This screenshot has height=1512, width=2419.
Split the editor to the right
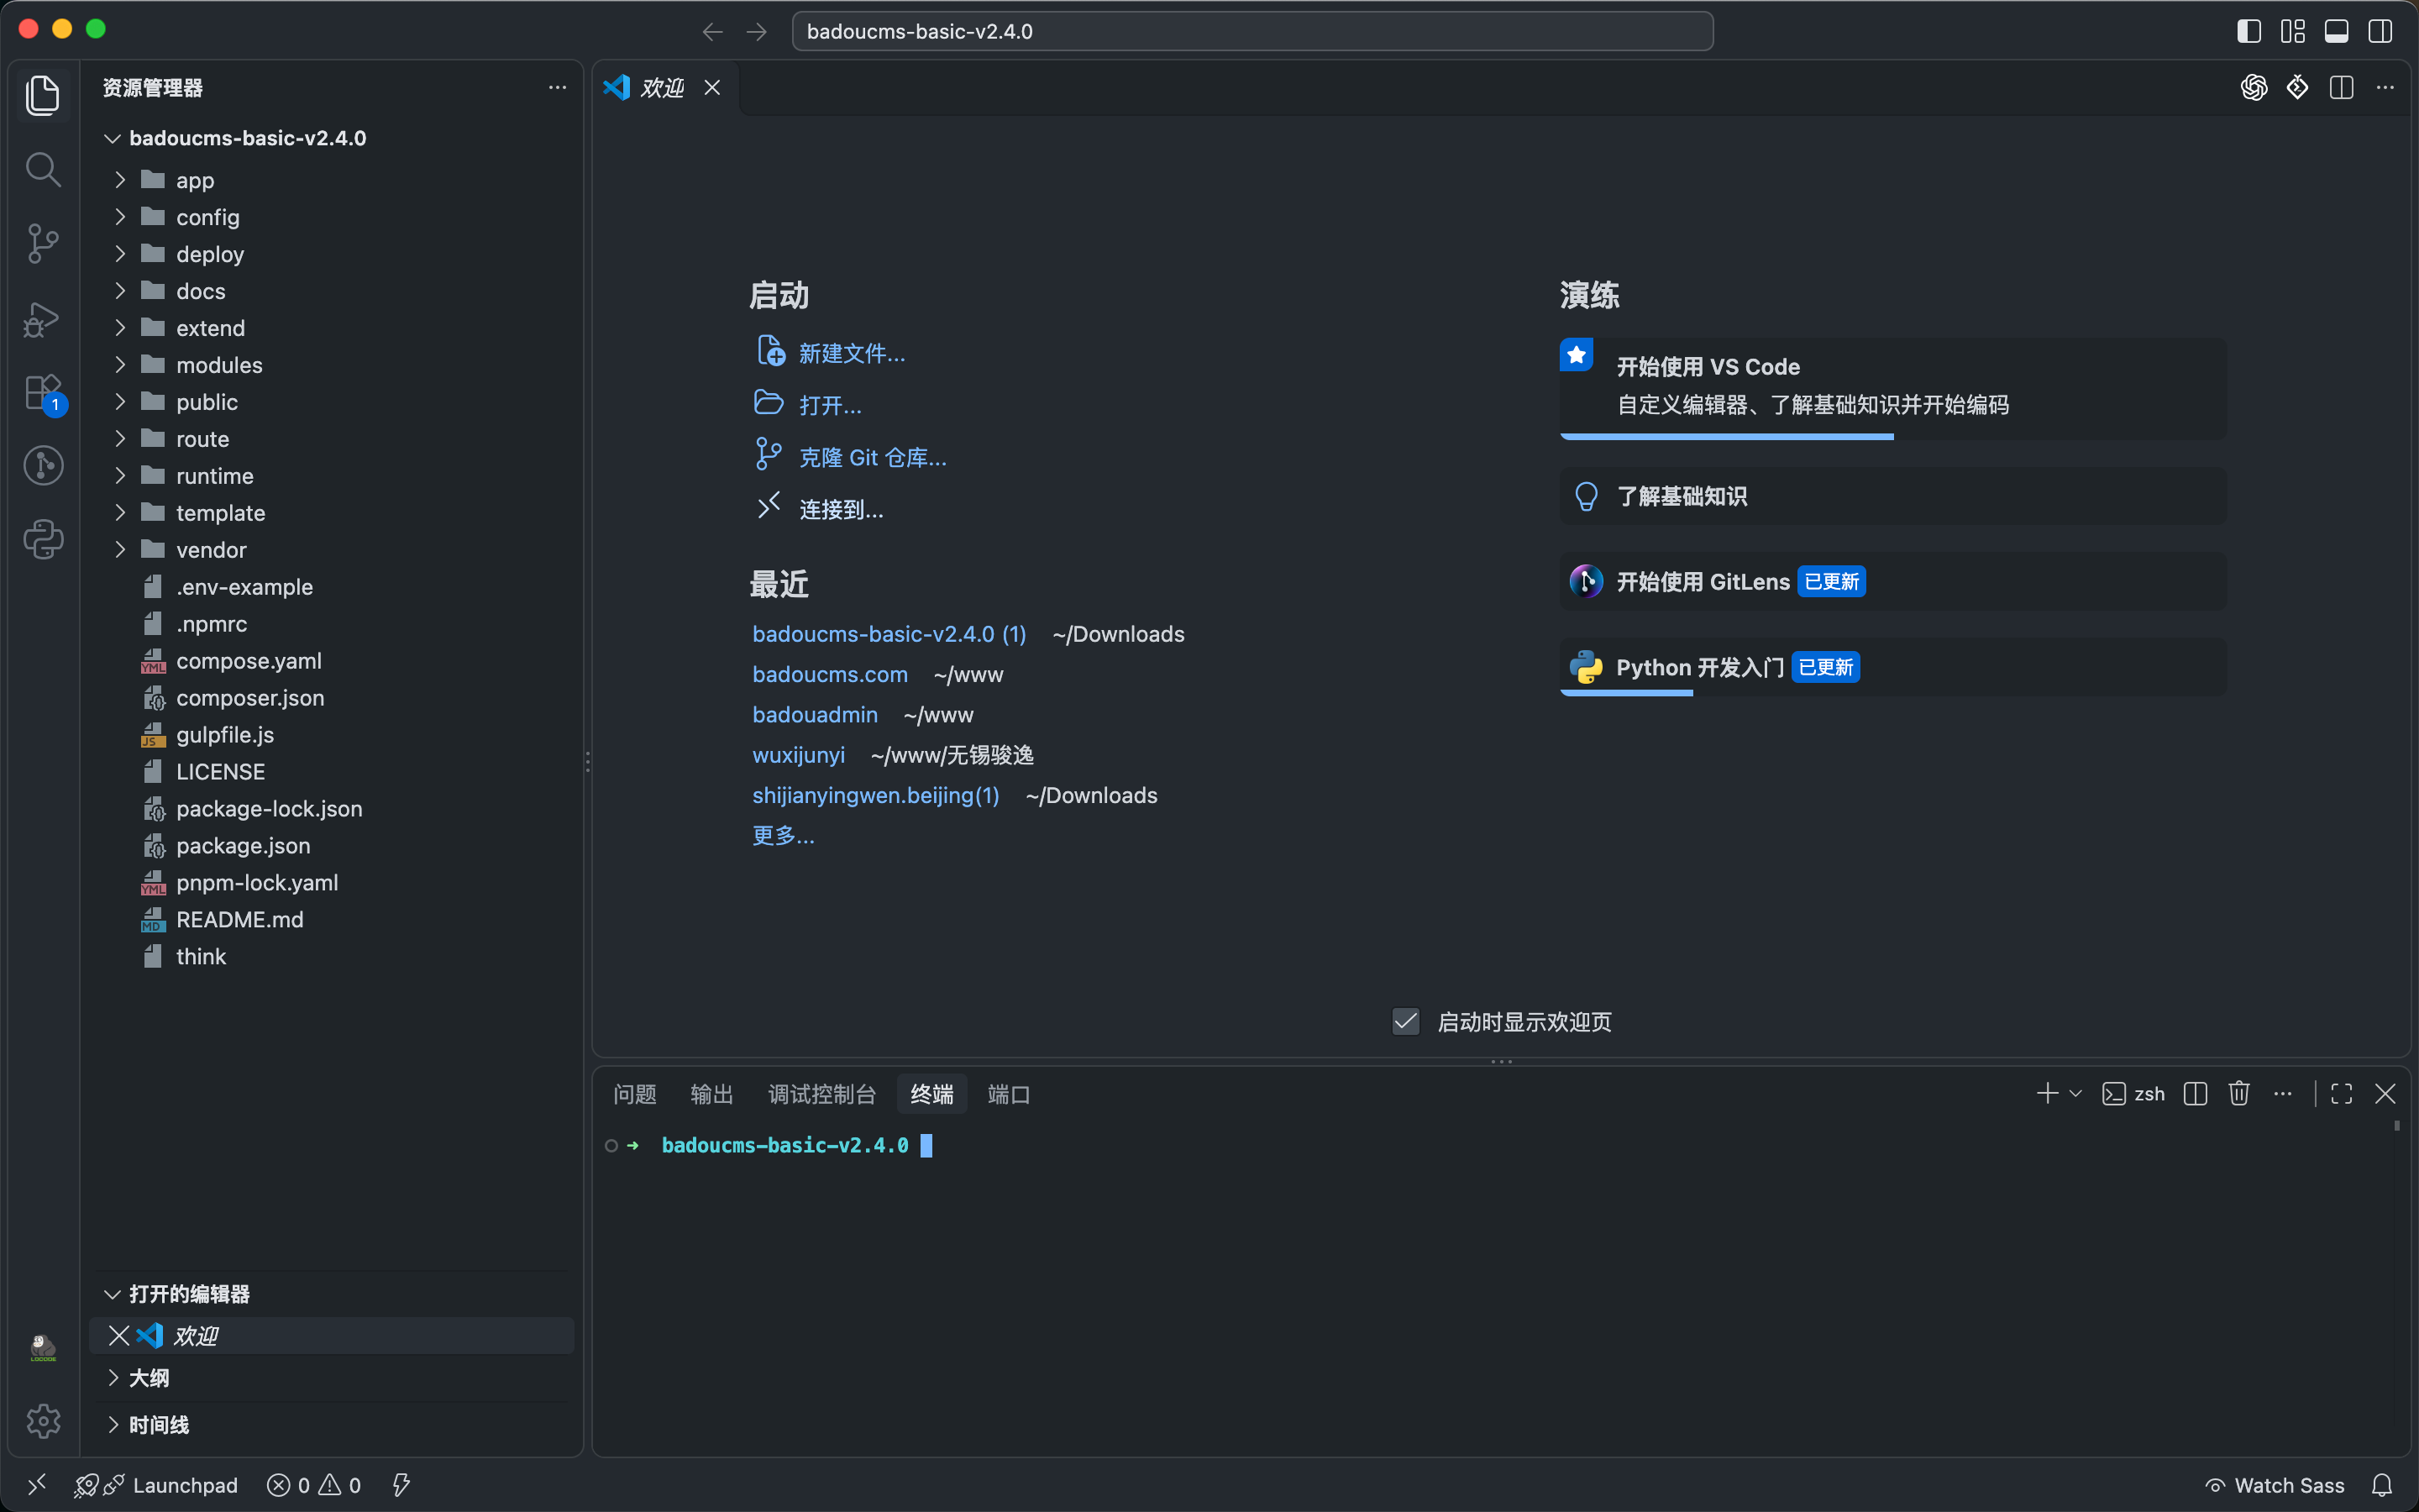click(x=2341, y=88)
